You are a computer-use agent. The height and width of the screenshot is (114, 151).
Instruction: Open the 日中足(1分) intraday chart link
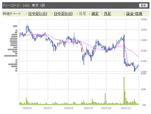coord(38,14)
